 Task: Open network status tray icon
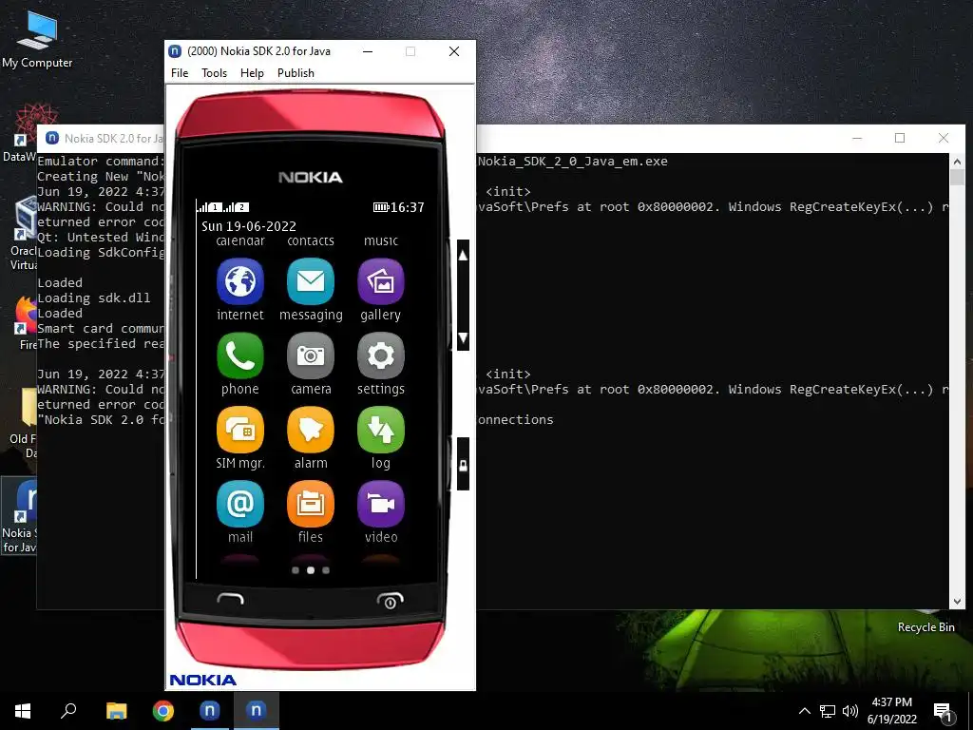(x=828, y=711)
